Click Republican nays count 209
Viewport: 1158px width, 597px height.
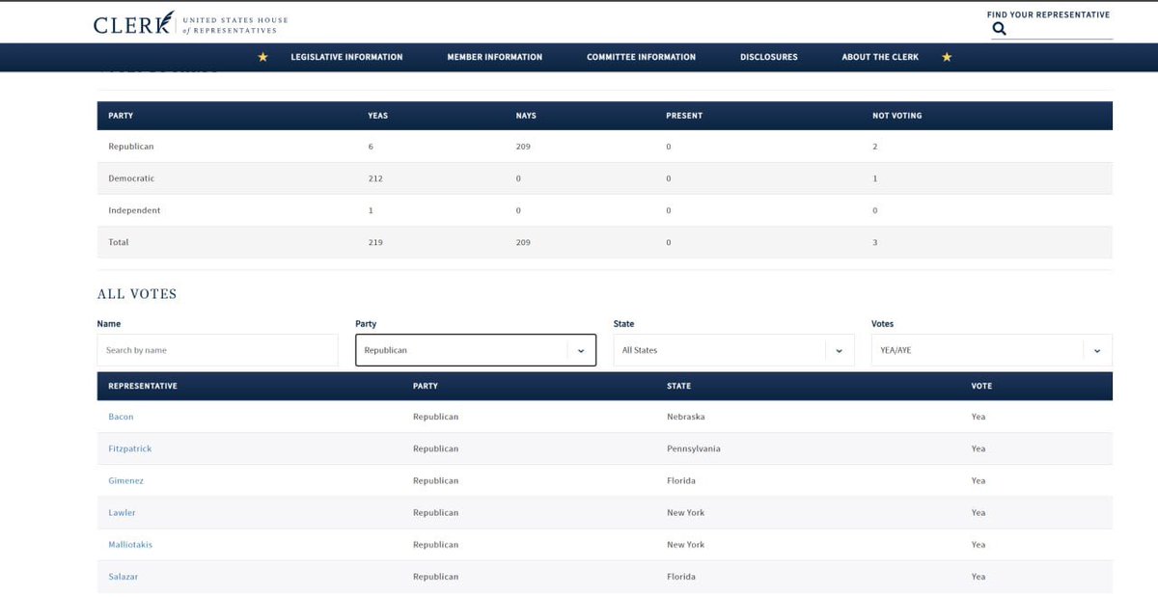coord(523,147)
